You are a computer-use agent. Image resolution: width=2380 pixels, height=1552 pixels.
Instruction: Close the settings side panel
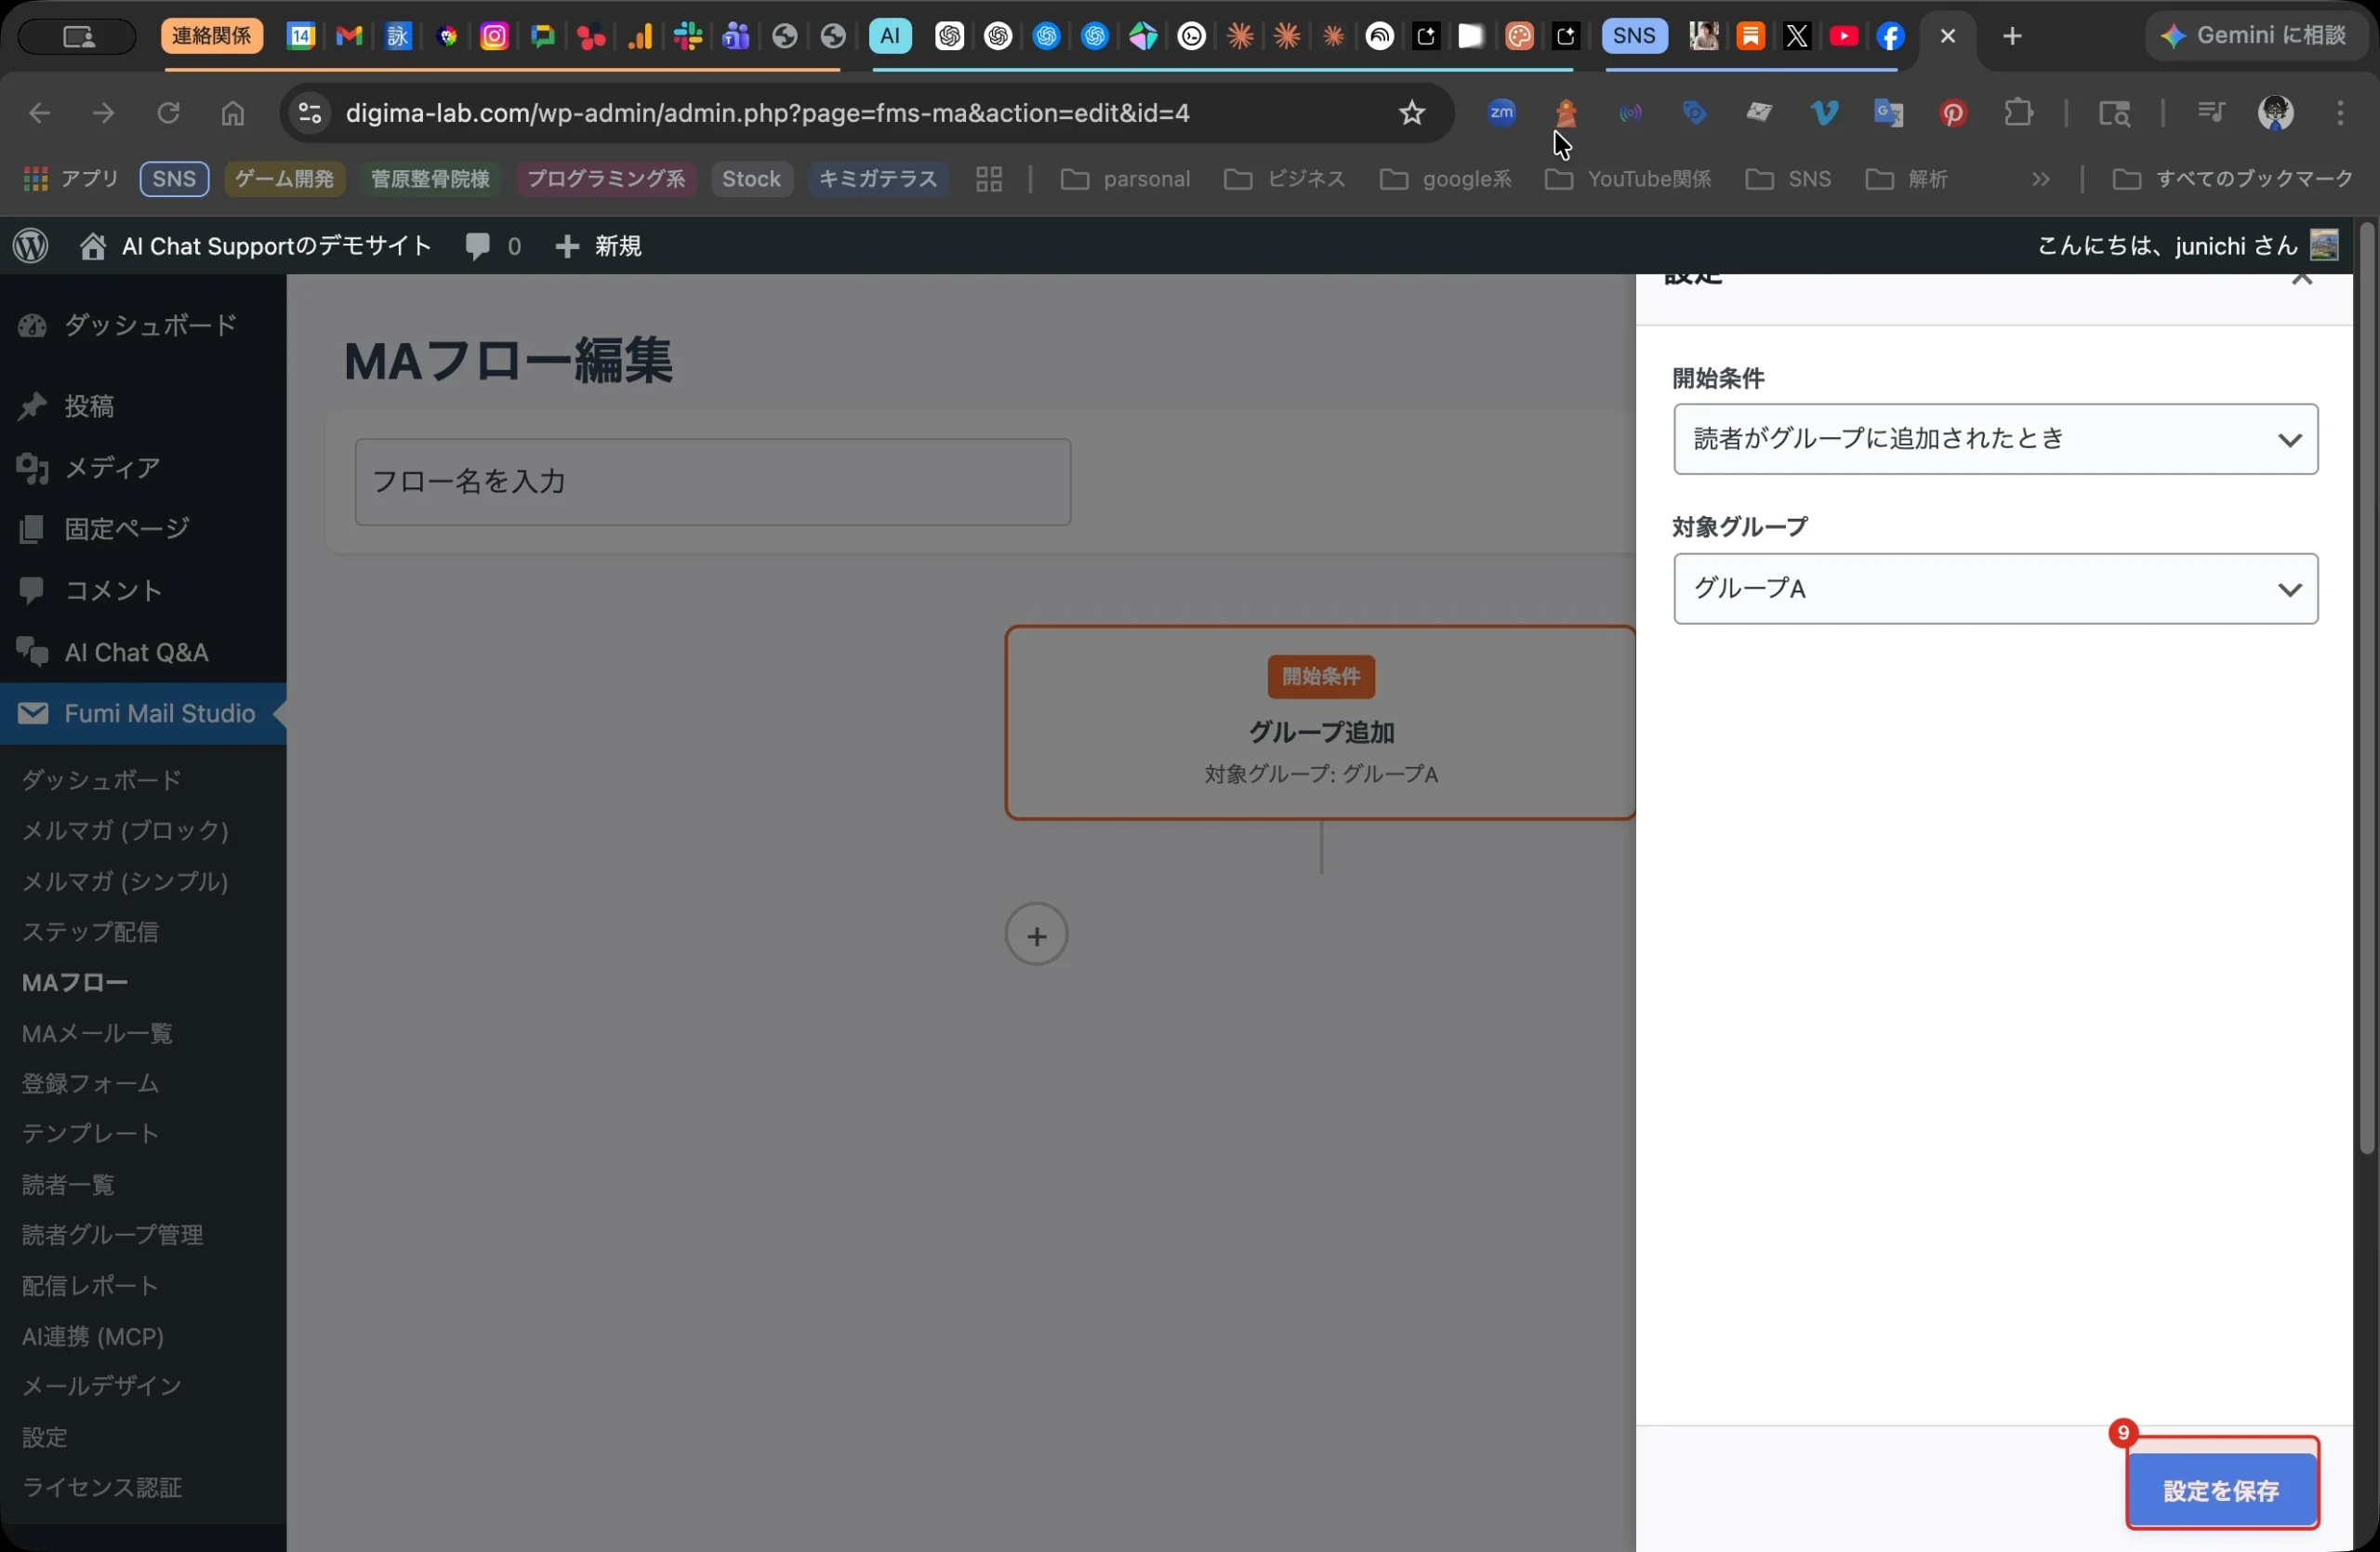click(x=2302, y=278)
